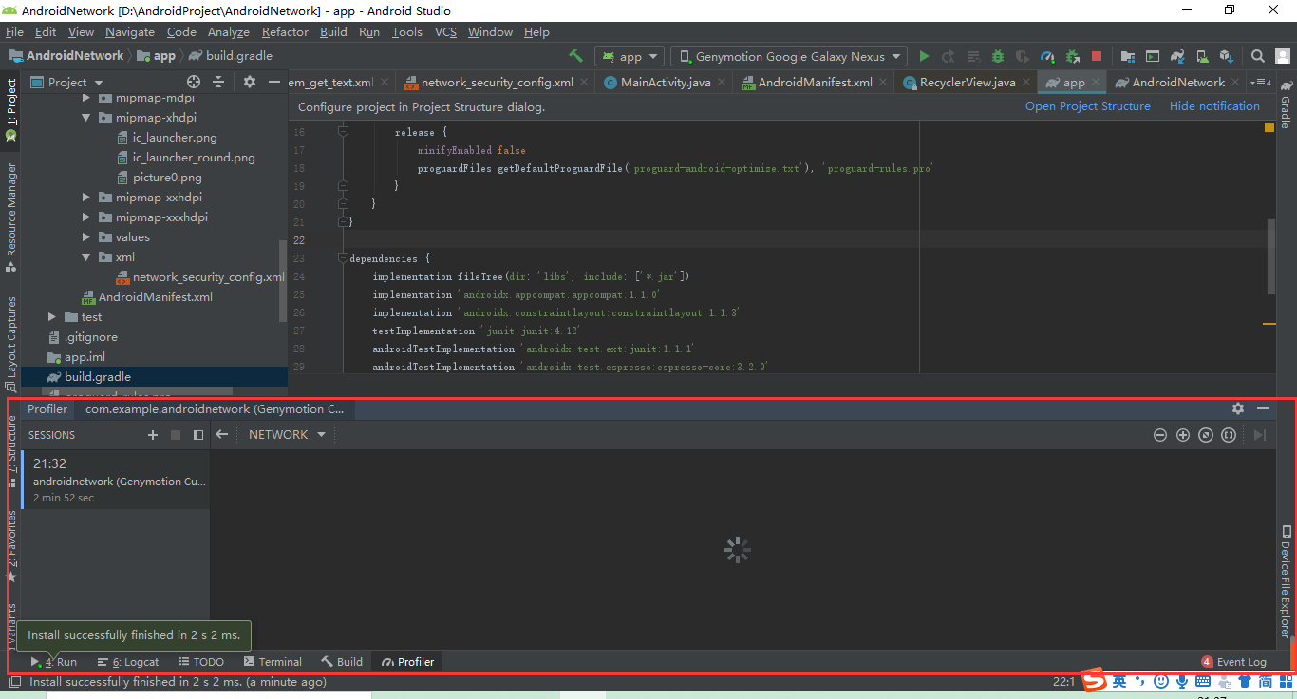Open the Navigate menu
This screenshot has width=1297, height=699.
(x=130, y=31)
